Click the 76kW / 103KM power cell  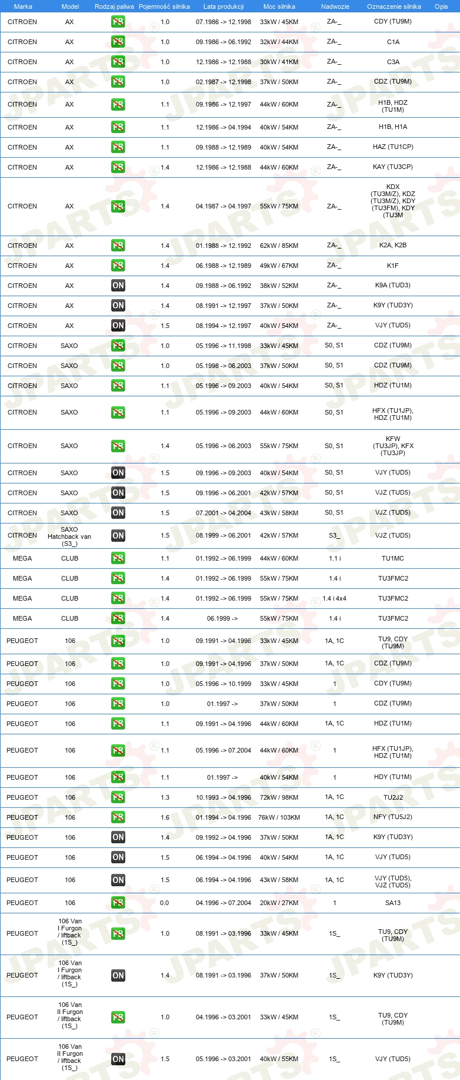[x=279, y=817]
